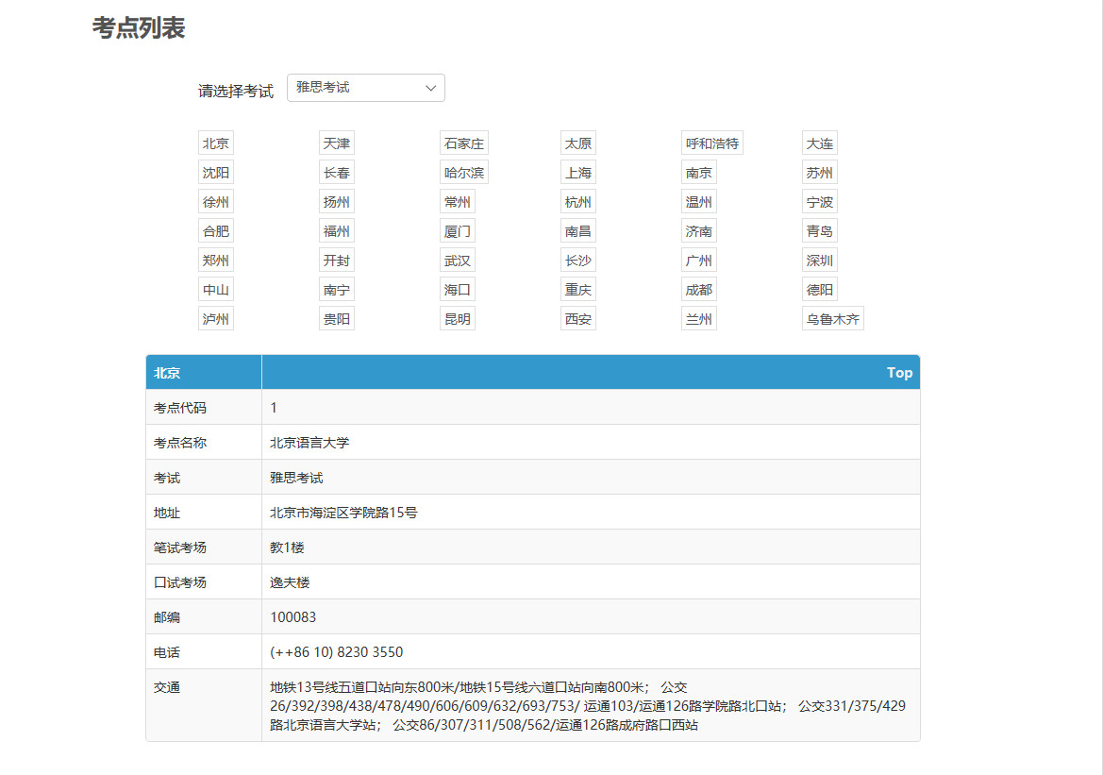Viewport: 1103px width, 775px height.
Task: Click the Top link in the table header
Action: pos(899,372)
